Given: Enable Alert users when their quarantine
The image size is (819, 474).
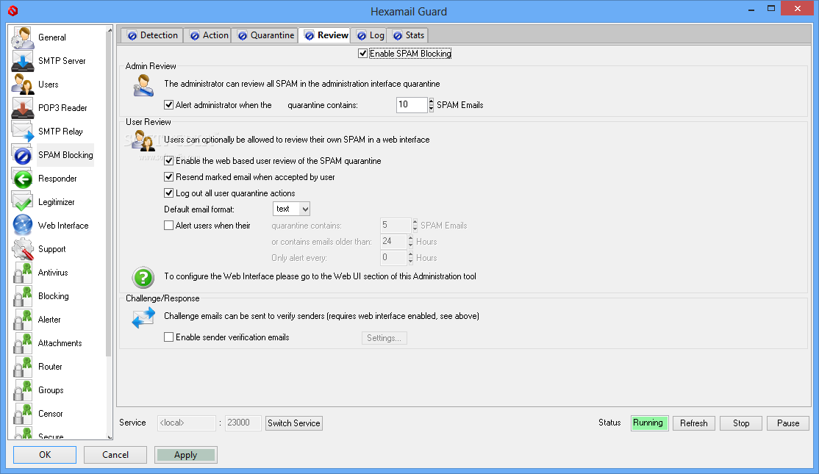Looking at the screenshot, I should click(168, 226).
